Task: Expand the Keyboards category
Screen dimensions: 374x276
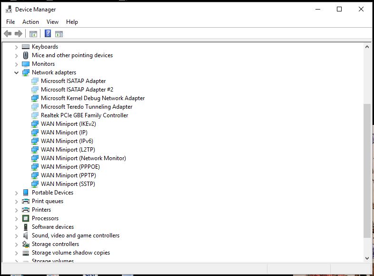Action: (16, 47)
